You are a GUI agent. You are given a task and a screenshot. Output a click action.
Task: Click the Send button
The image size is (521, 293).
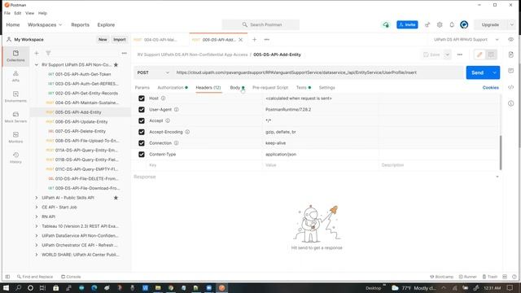coord(478,72)
